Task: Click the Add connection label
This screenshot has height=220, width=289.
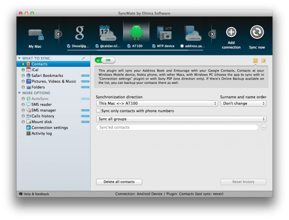Action: pyautogui.click(x=231, y=45)
